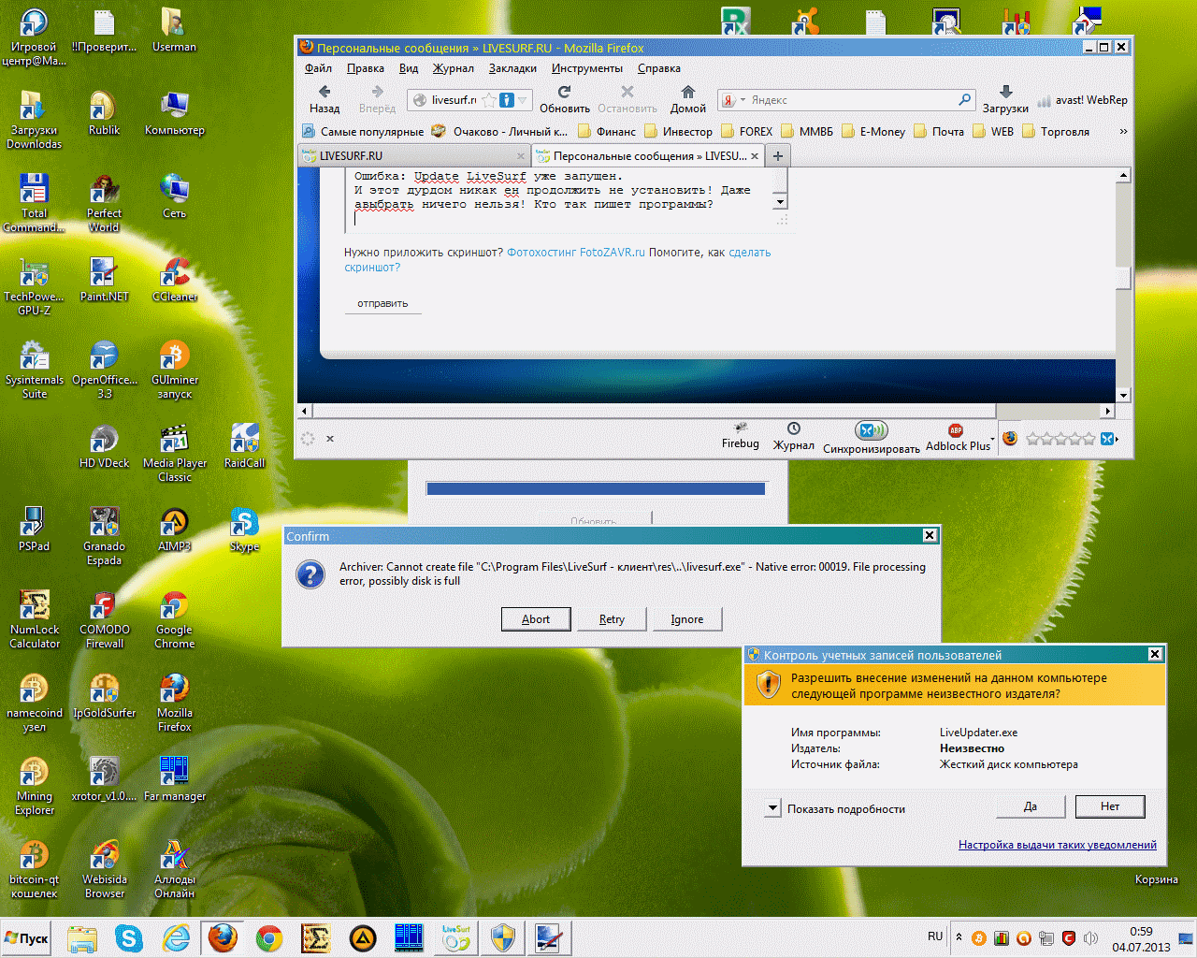
Task: Open Skype desktop shortcut
Action: click(244, 530)
